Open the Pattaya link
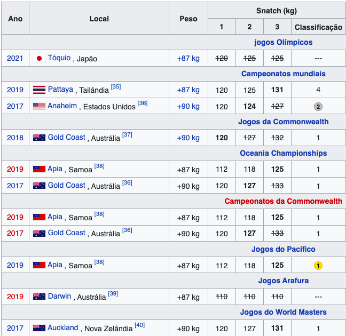The image size is (346, 336). [x=60, y=90]
